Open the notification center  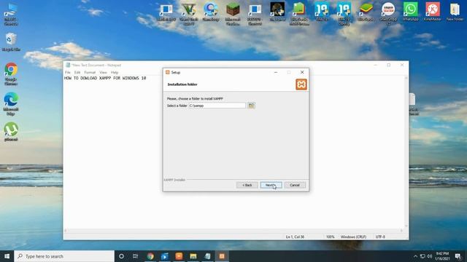(x=458, y=256)
